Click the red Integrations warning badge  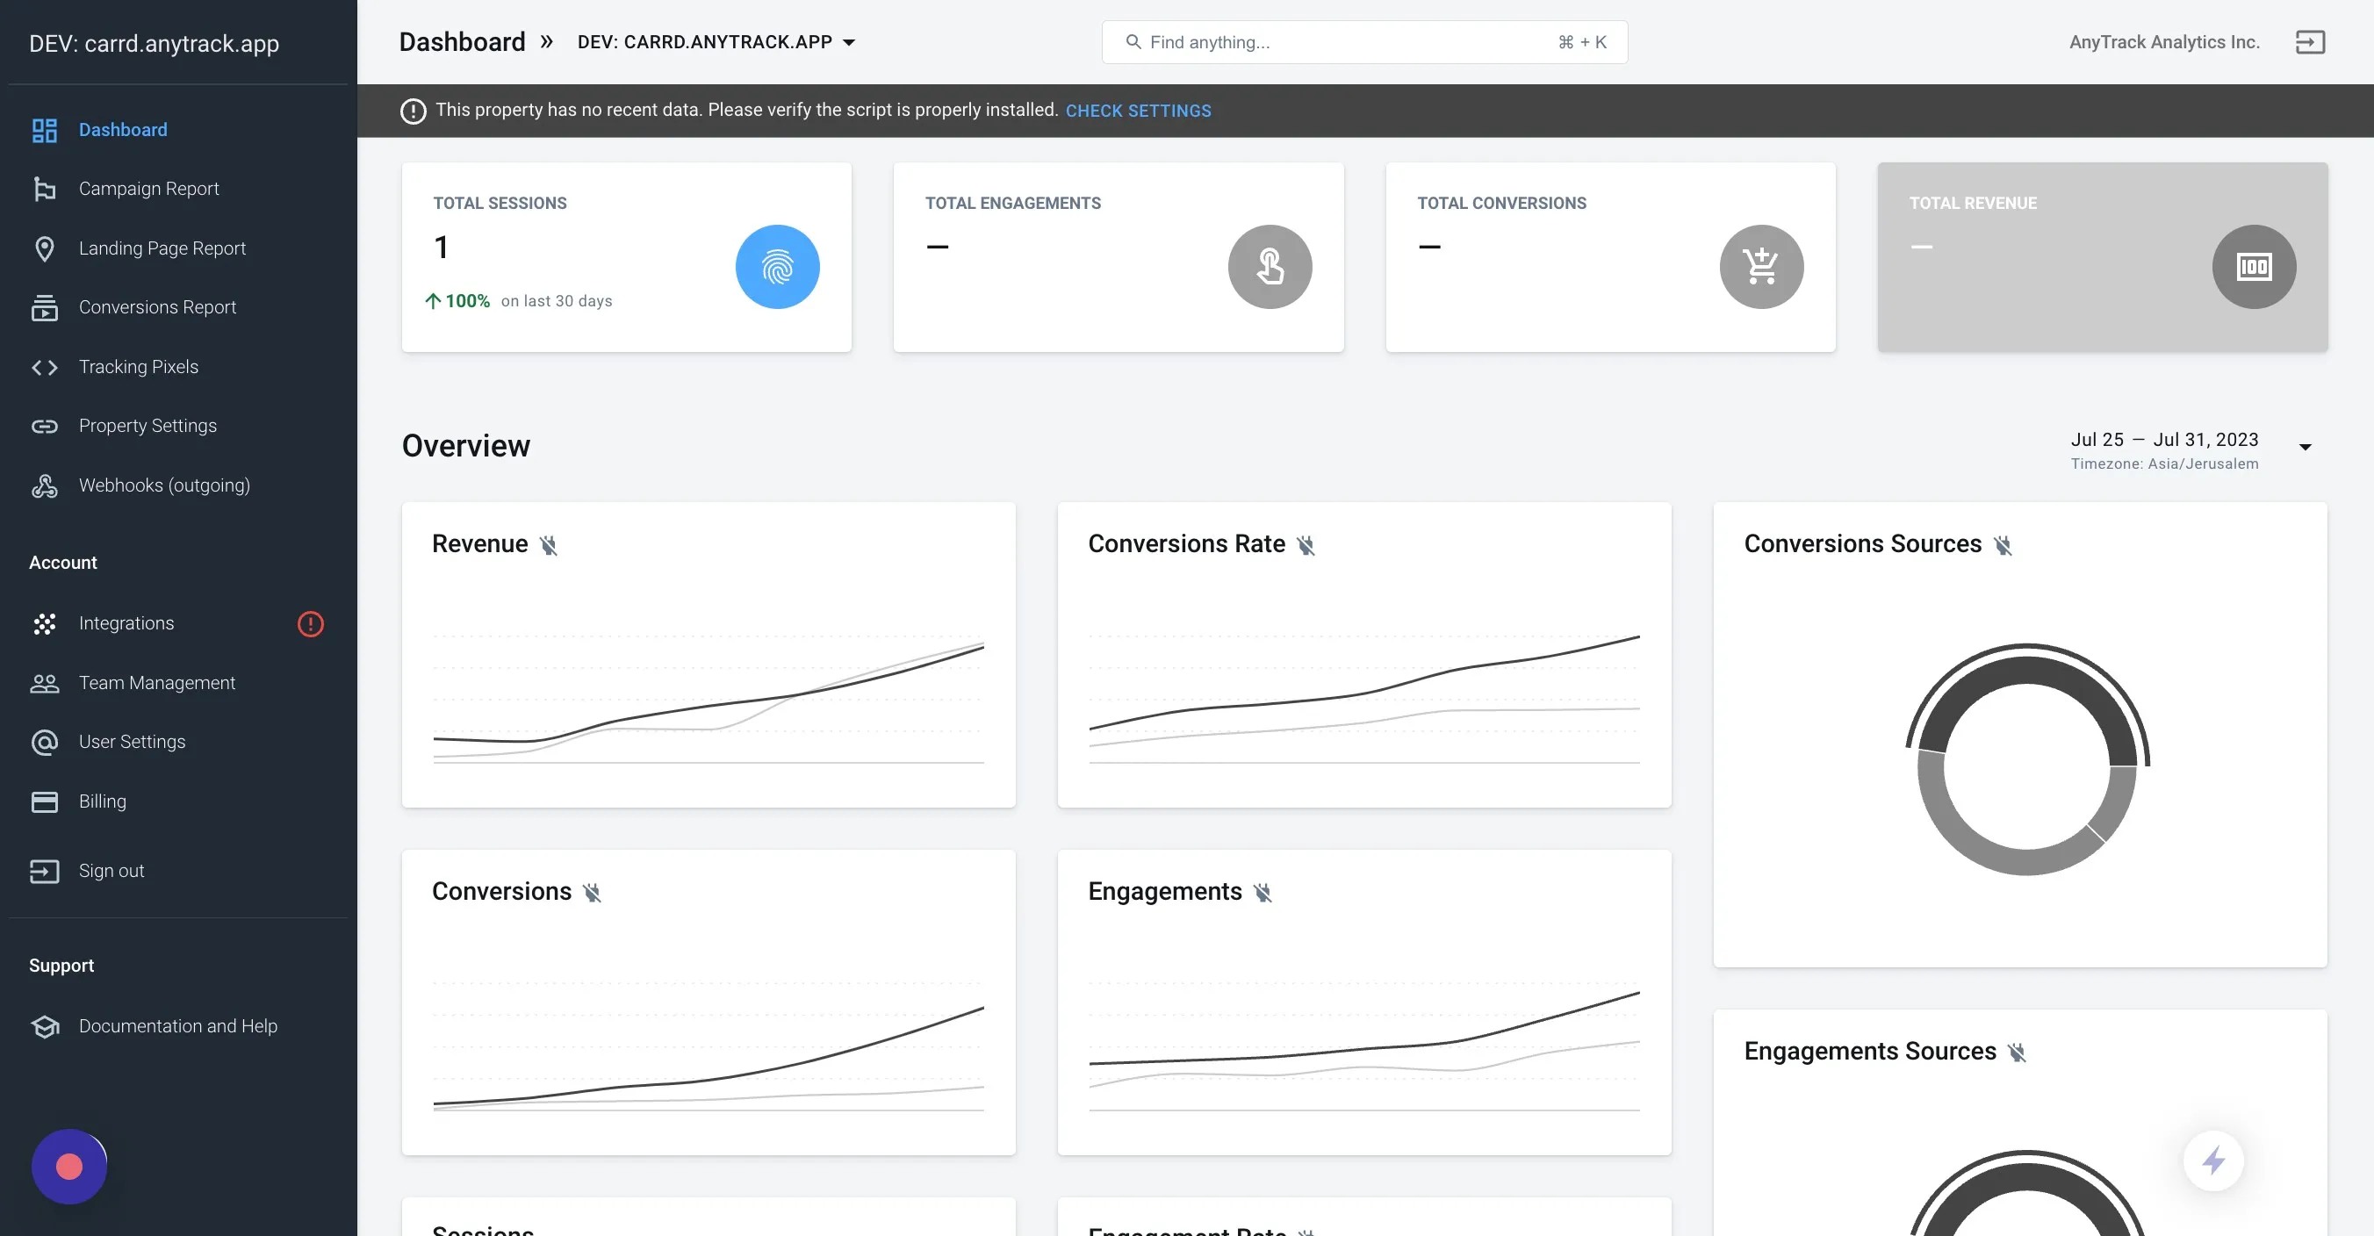click(311, 624)
